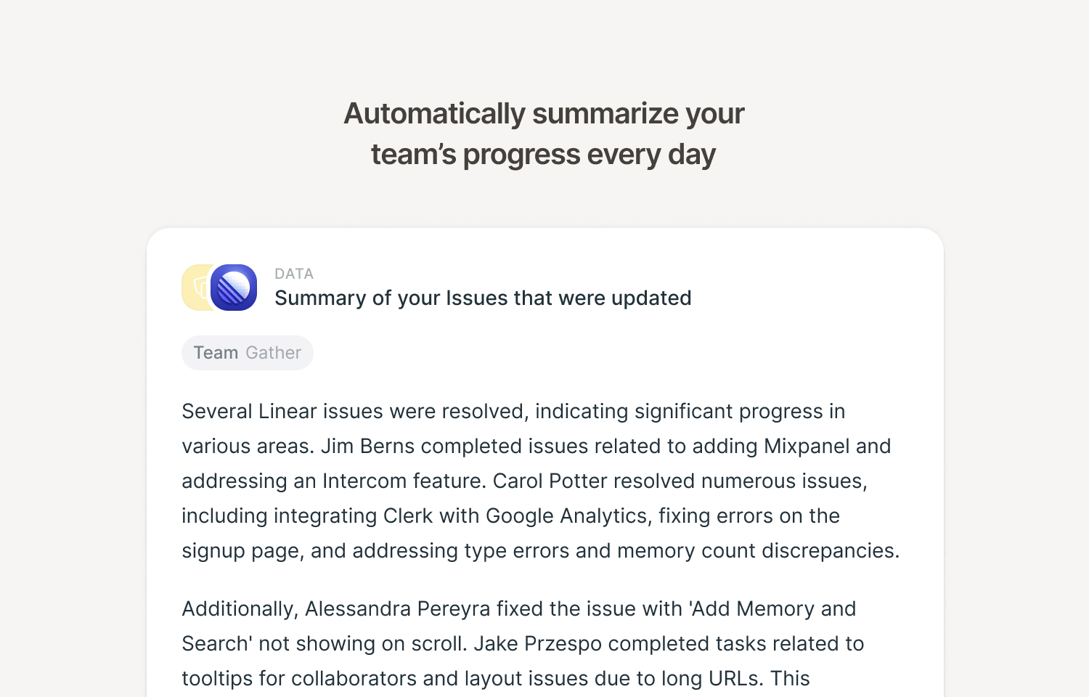Screen dimensions: 1089x697
Task: Toggle the Team Gather filter chip
Action: [247, 353]
